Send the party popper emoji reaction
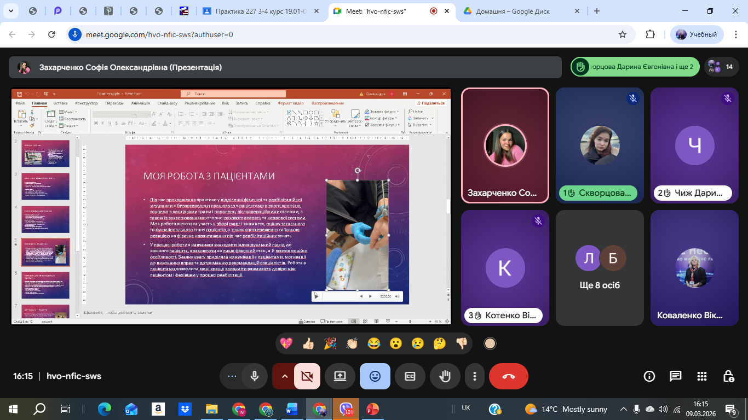This screenshot has height=420, width=748. (x=330, y=343)
